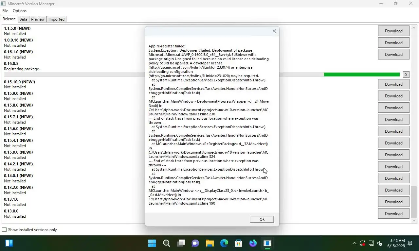
Task: Open Microsoft Store from the taskbar
Action: [x=239, y=243]
